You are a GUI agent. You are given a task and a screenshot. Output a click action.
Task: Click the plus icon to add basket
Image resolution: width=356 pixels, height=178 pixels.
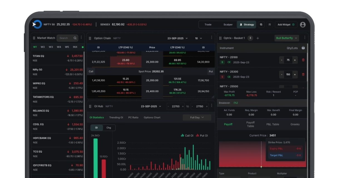[x=258, y=38]
